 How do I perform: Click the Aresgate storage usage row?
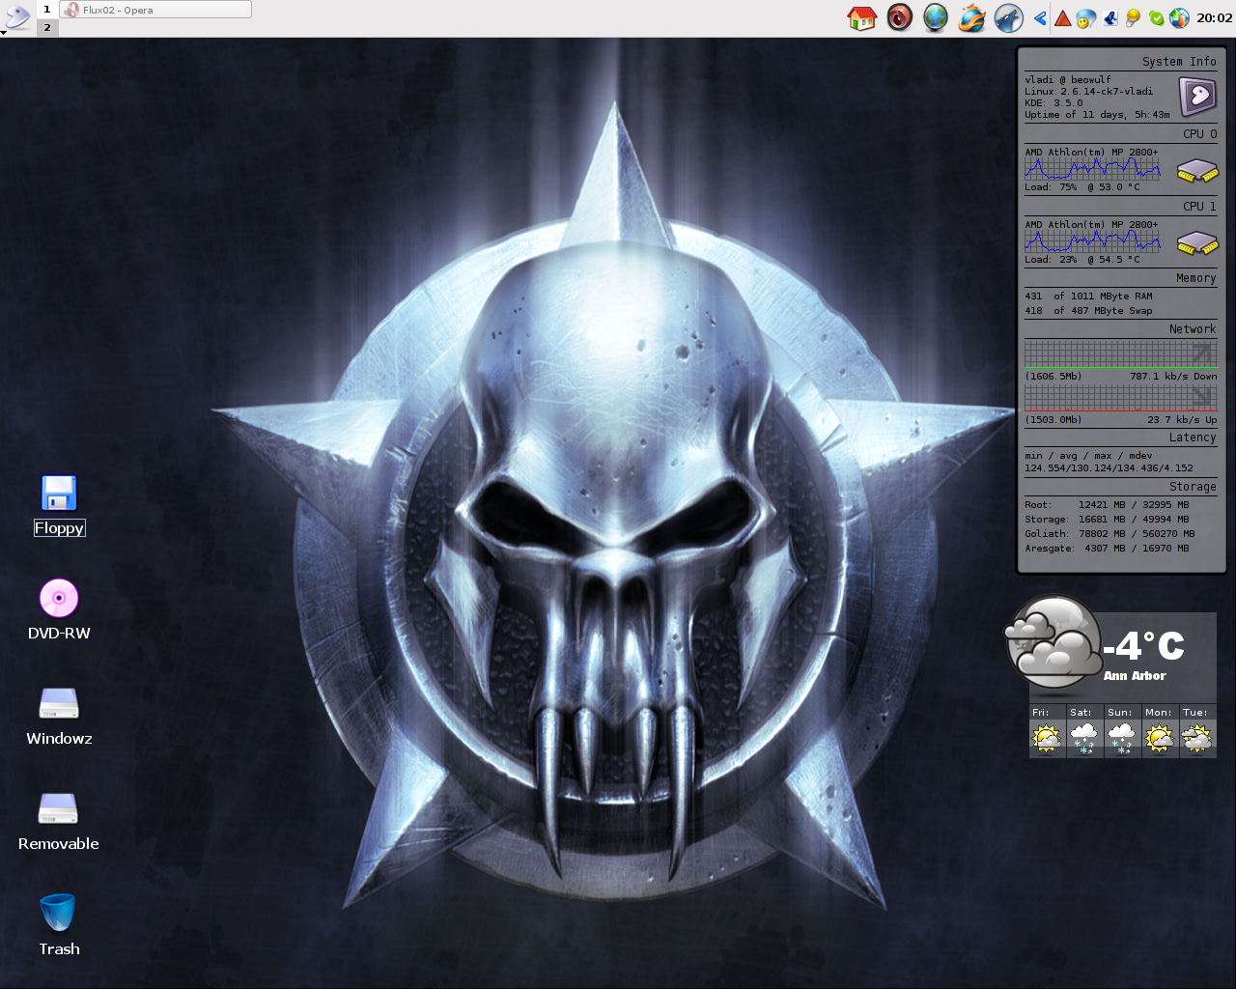pyautogui.click(x=1107, y=549)
